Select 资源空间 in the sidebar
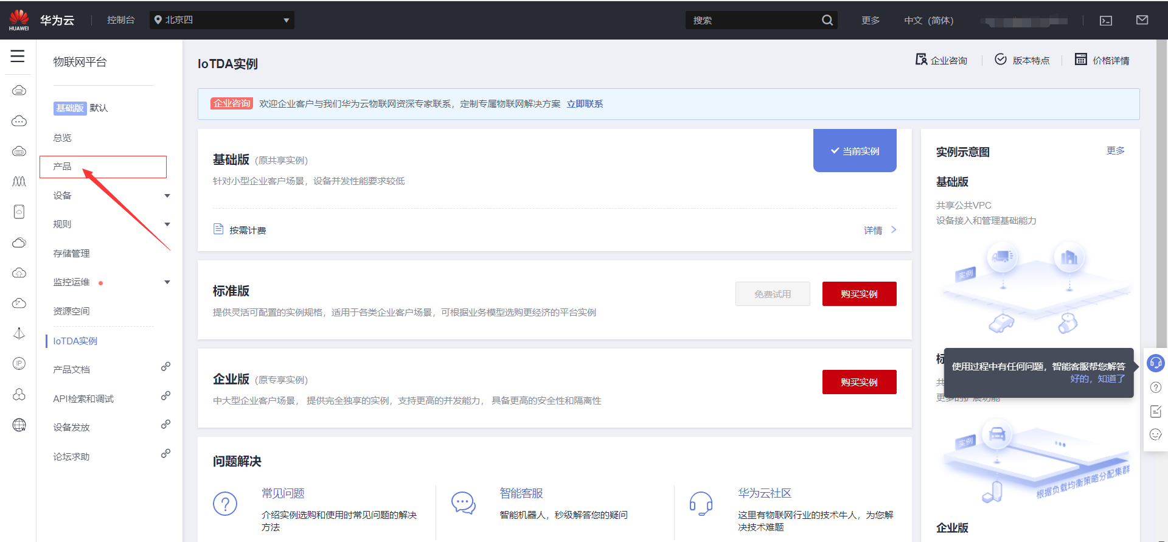This screenshot has height=542, width=1168. pyautogui.click(x=71, y=311)
